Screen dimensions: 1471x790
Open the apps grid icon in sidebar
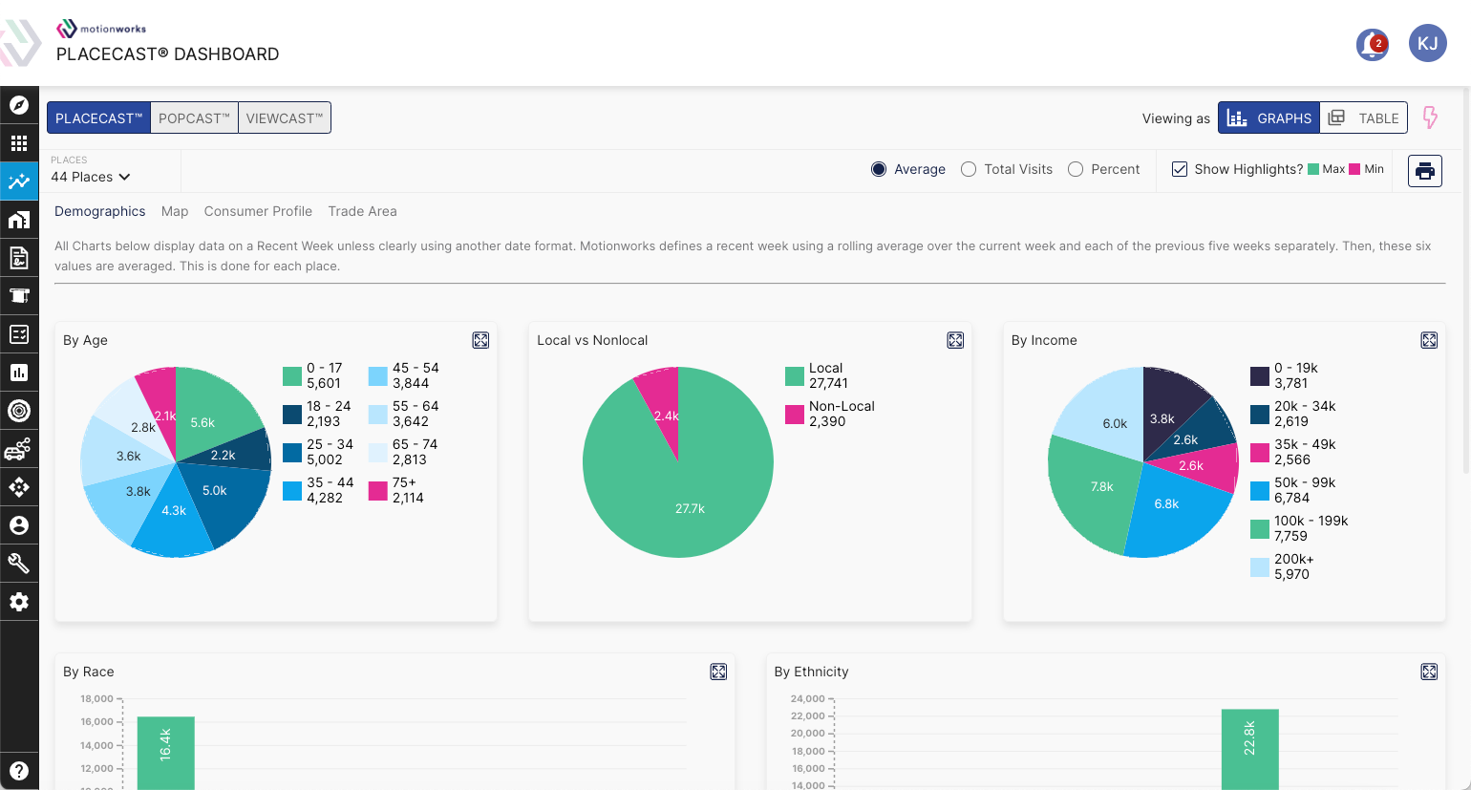tap(19, 143)
